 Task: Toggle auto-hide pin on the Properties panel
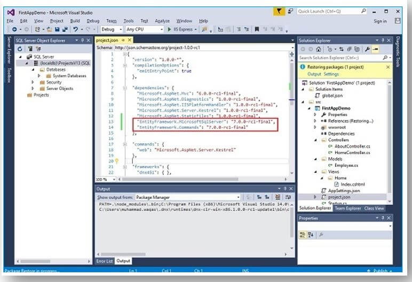click(x=383, y=218)
